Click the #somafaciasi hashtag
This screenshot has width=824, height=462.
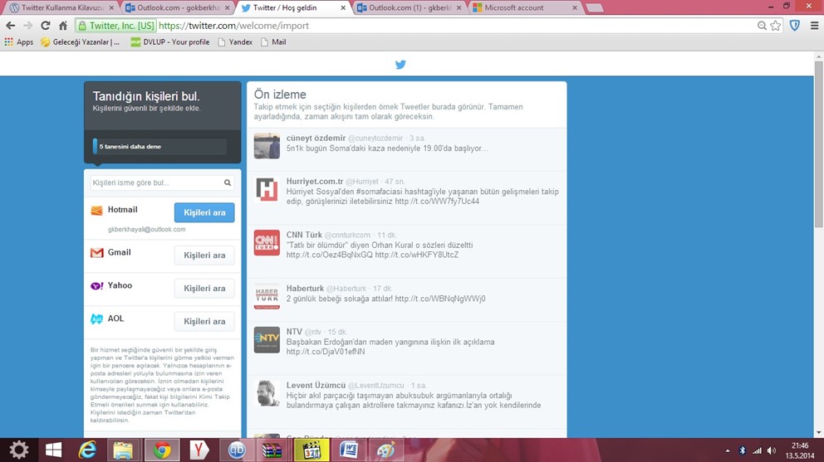(386, 192)
